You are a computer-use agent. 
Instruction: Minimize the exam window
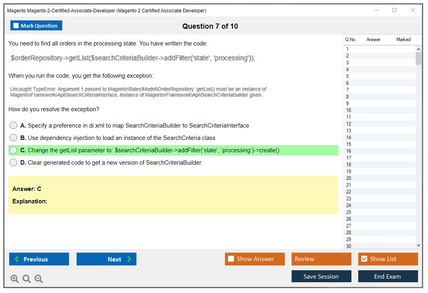click(377, 10)
